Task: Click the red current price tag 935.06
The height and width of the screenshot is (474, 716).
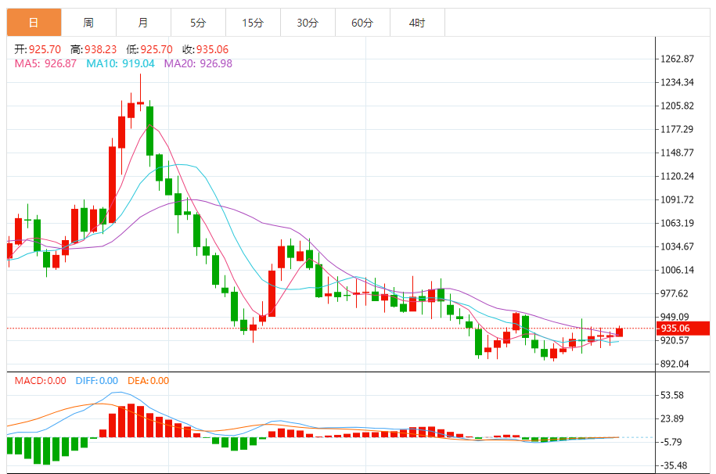Action: (x=683, y=329)
